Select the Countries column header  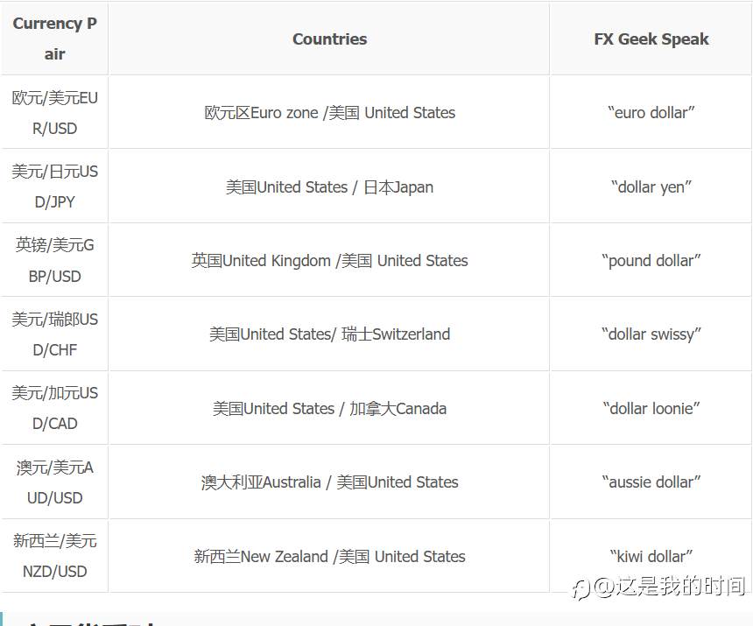tap(329, 39)
